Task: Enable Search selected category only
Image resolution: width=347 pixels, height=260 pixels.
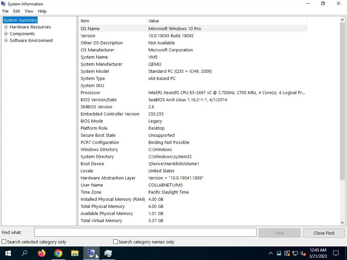Action: (x=4, y=242)
